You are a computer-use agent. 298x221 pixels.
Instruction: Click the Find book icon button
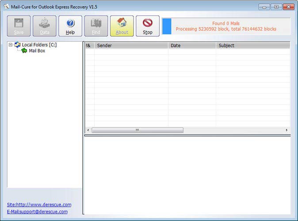click(96, 26)
